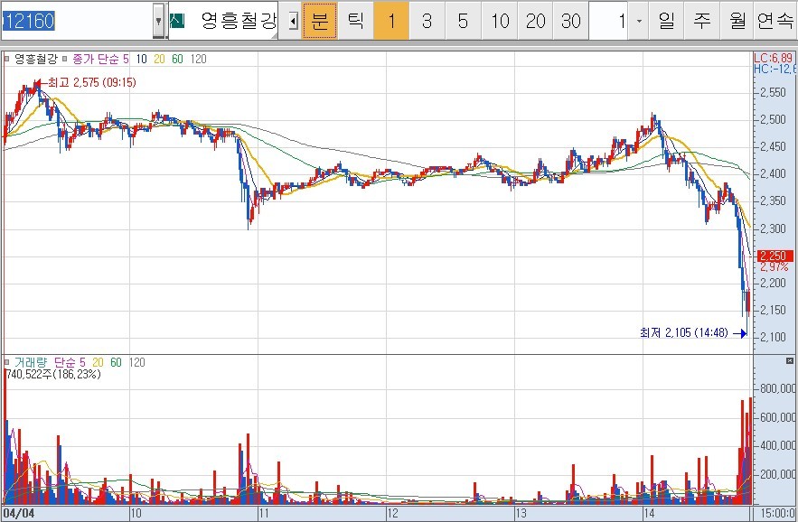
Task: Click the 연속 (continuous) button
Action: click(775, 21)
